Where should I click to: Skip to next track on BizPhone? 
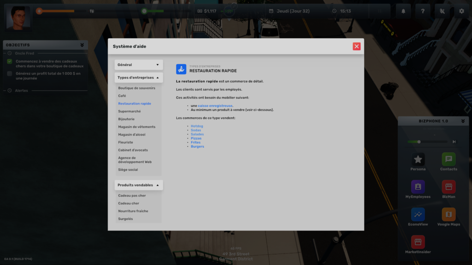coord(454,142)
